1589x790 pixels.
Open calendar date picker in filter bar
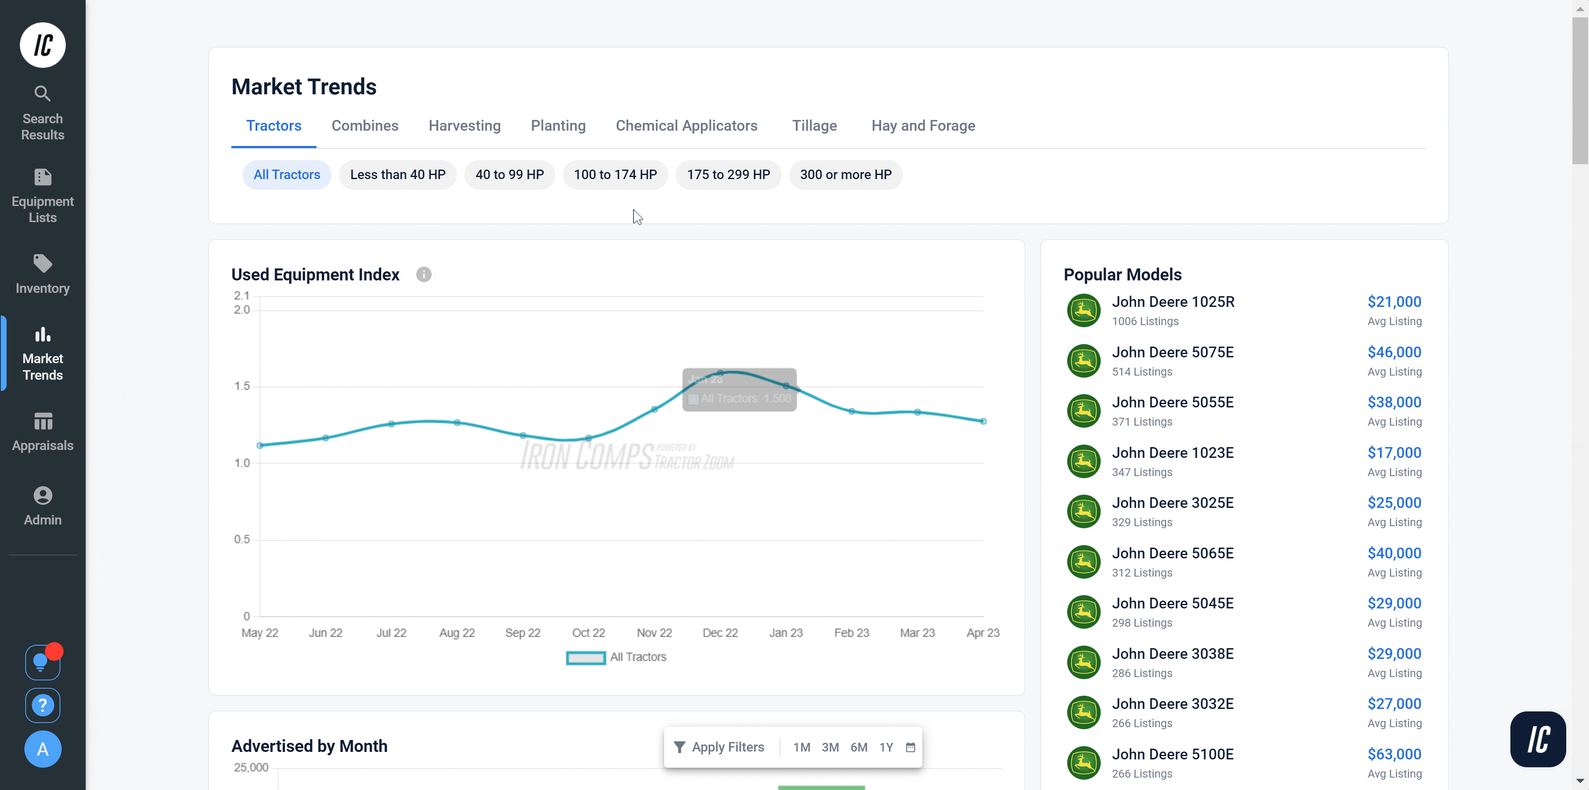point(910,747)
